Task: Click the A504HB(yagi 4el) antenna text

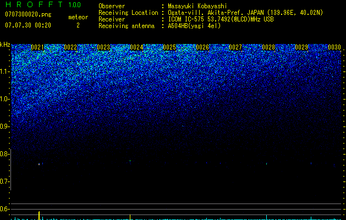Action: coord(194,26)
